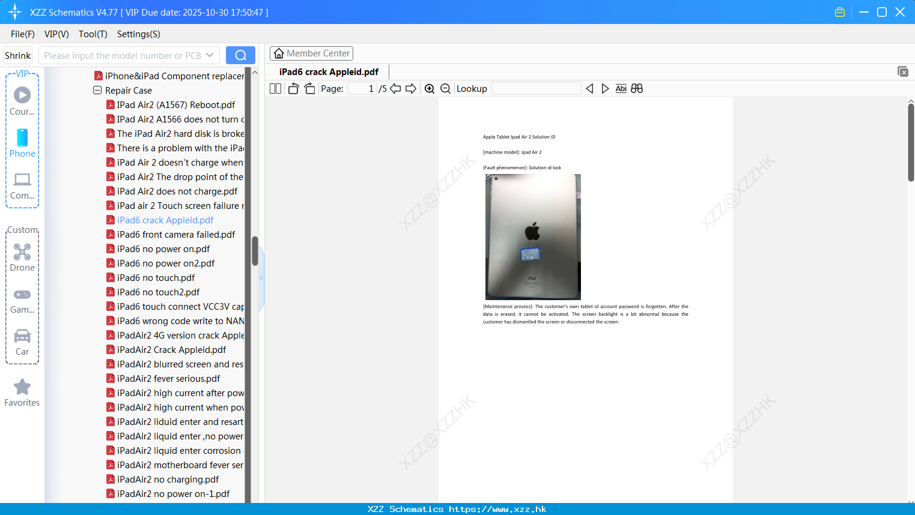Open IPad Air2 (A1567) Reboot.pdf
This screenshot has width=915, height=515.
coord(171,105)
